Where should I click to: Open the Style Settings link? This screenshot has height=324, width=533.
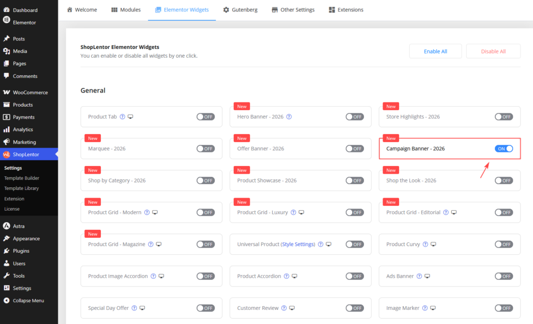tap(298, 244)
